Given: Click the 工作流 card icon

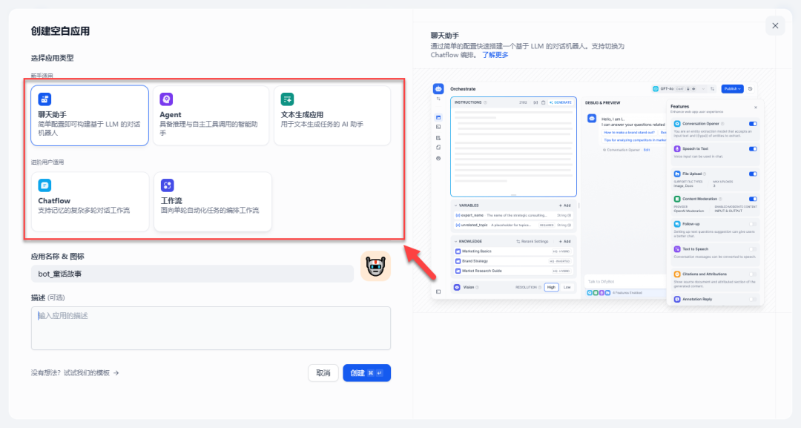Looking at the screenshot, I should coord(167,185).
